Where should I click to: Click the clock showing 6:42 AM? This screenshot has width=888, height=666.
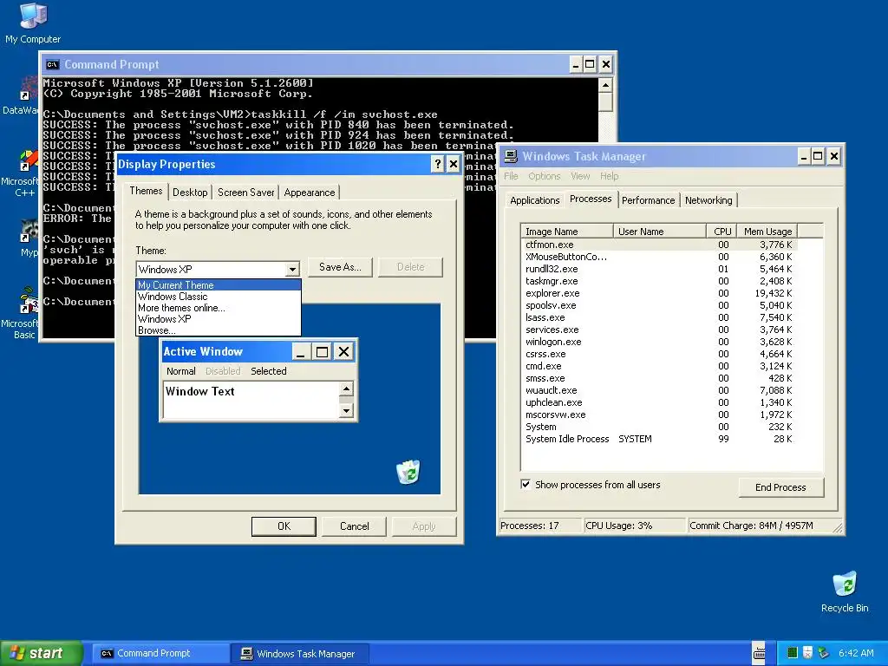(856, 653)
